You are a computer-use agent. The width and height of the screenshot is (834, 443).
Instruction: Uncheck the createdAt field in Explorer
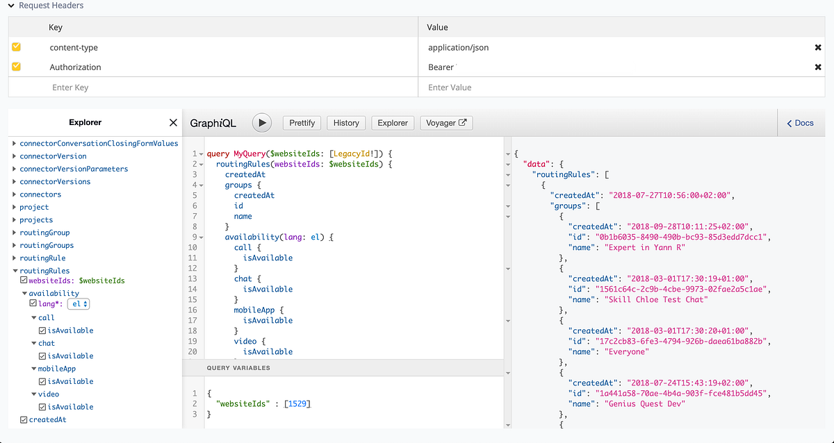coord(24,419)
